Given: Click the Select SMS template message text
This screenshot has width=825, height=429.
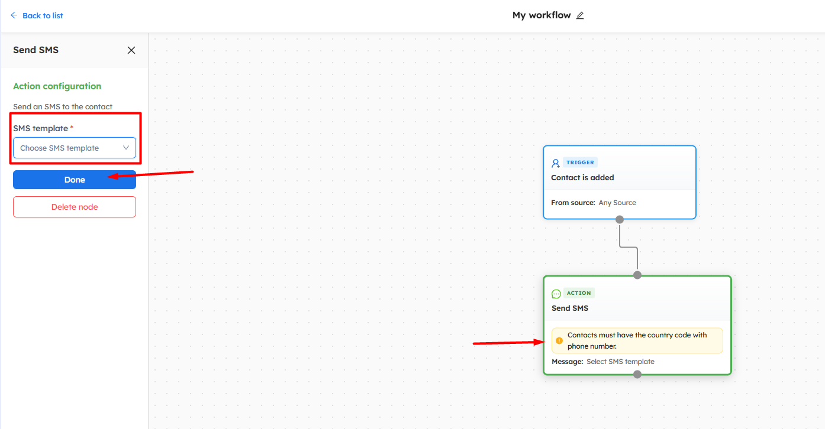Looking at the screenshot, I should tap(620, 362).
